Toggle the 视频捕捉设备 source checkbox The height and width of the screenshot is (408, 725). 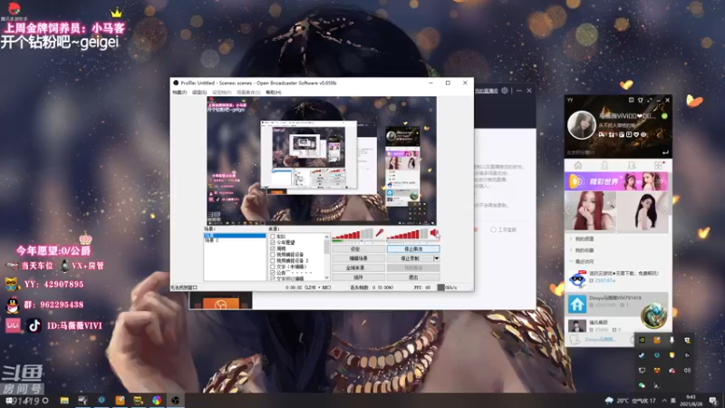(273, 255)
